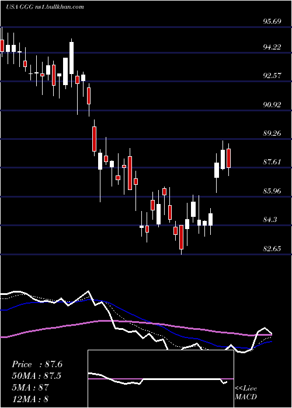
Task: Click the 89.26 price axis label
Action: [x=272, y=133]
